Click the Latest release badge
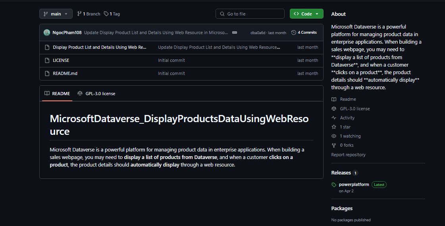445x226 pixels. click(379, 185)
